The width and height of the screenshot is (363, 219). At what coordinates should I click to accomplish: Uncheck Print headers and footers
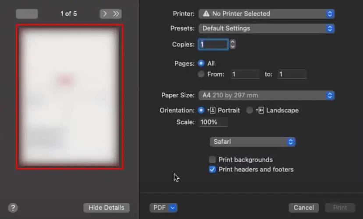212,169
